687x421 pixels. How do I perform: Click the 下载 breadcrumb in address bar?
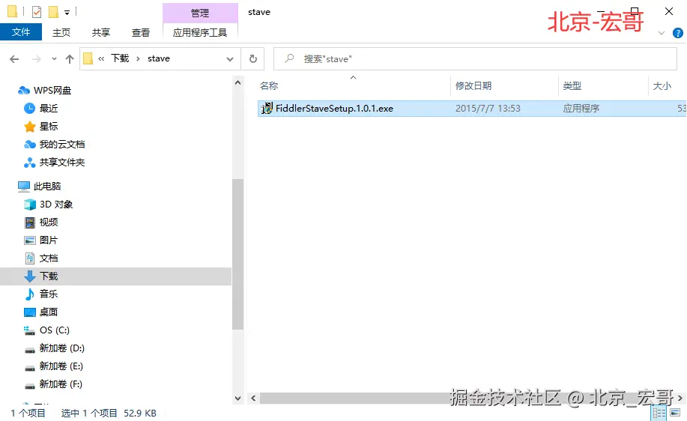pyautogui.click(x=120, y=58)
